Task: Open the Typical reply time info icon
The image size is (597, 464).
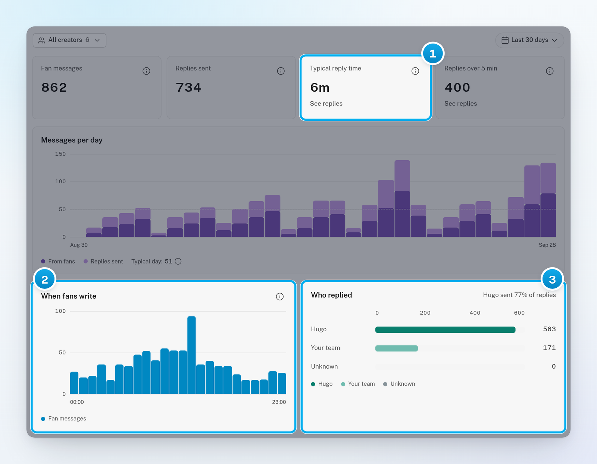Action: [x=415, y=71]
